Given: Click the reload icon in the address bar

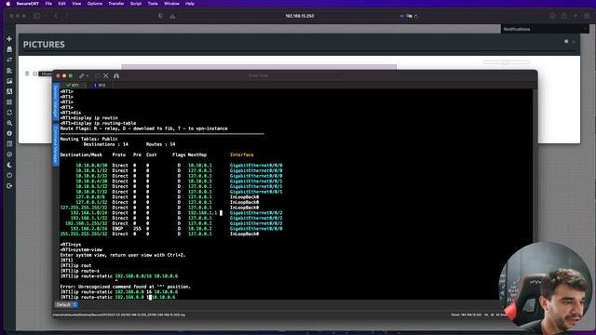Looking at the screenshot, I should click(x=416, y=16).
